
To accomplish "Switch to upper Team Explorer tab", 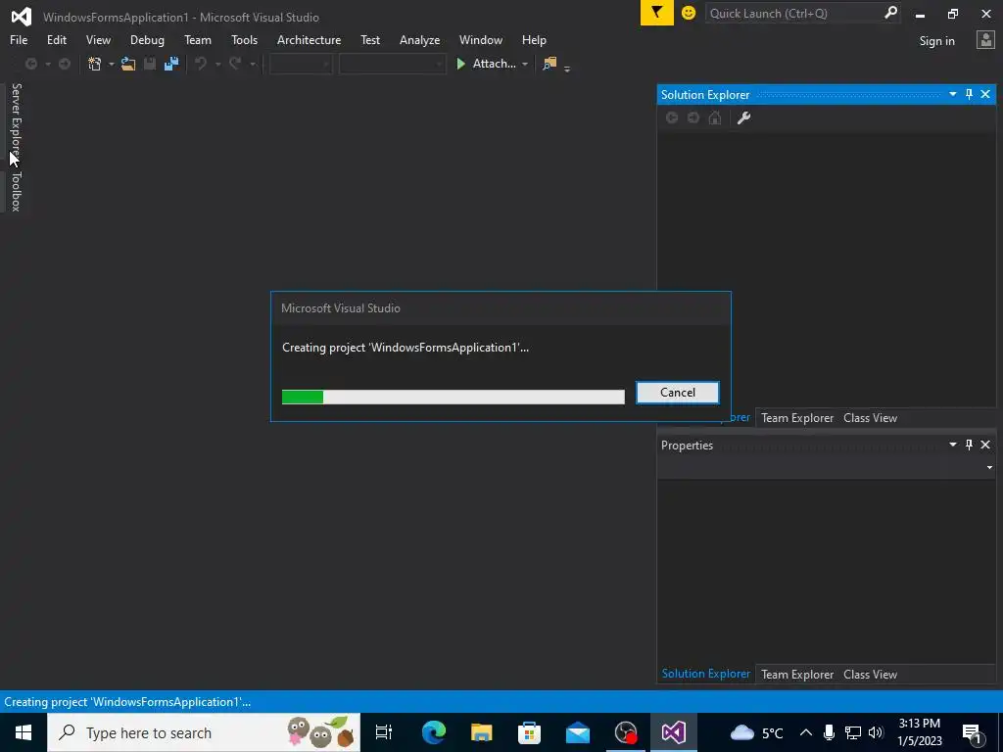I will tap(797, 417).
